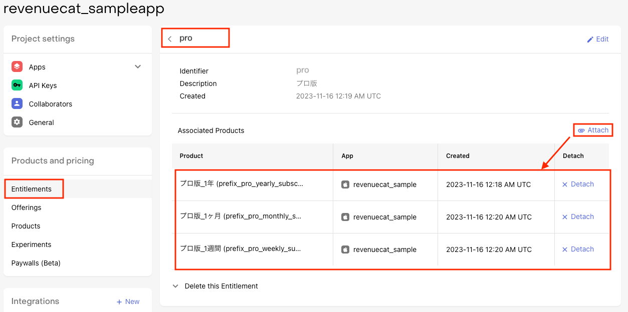Click the plus icon next to New

pyautogui.click(x=119, y=302)
